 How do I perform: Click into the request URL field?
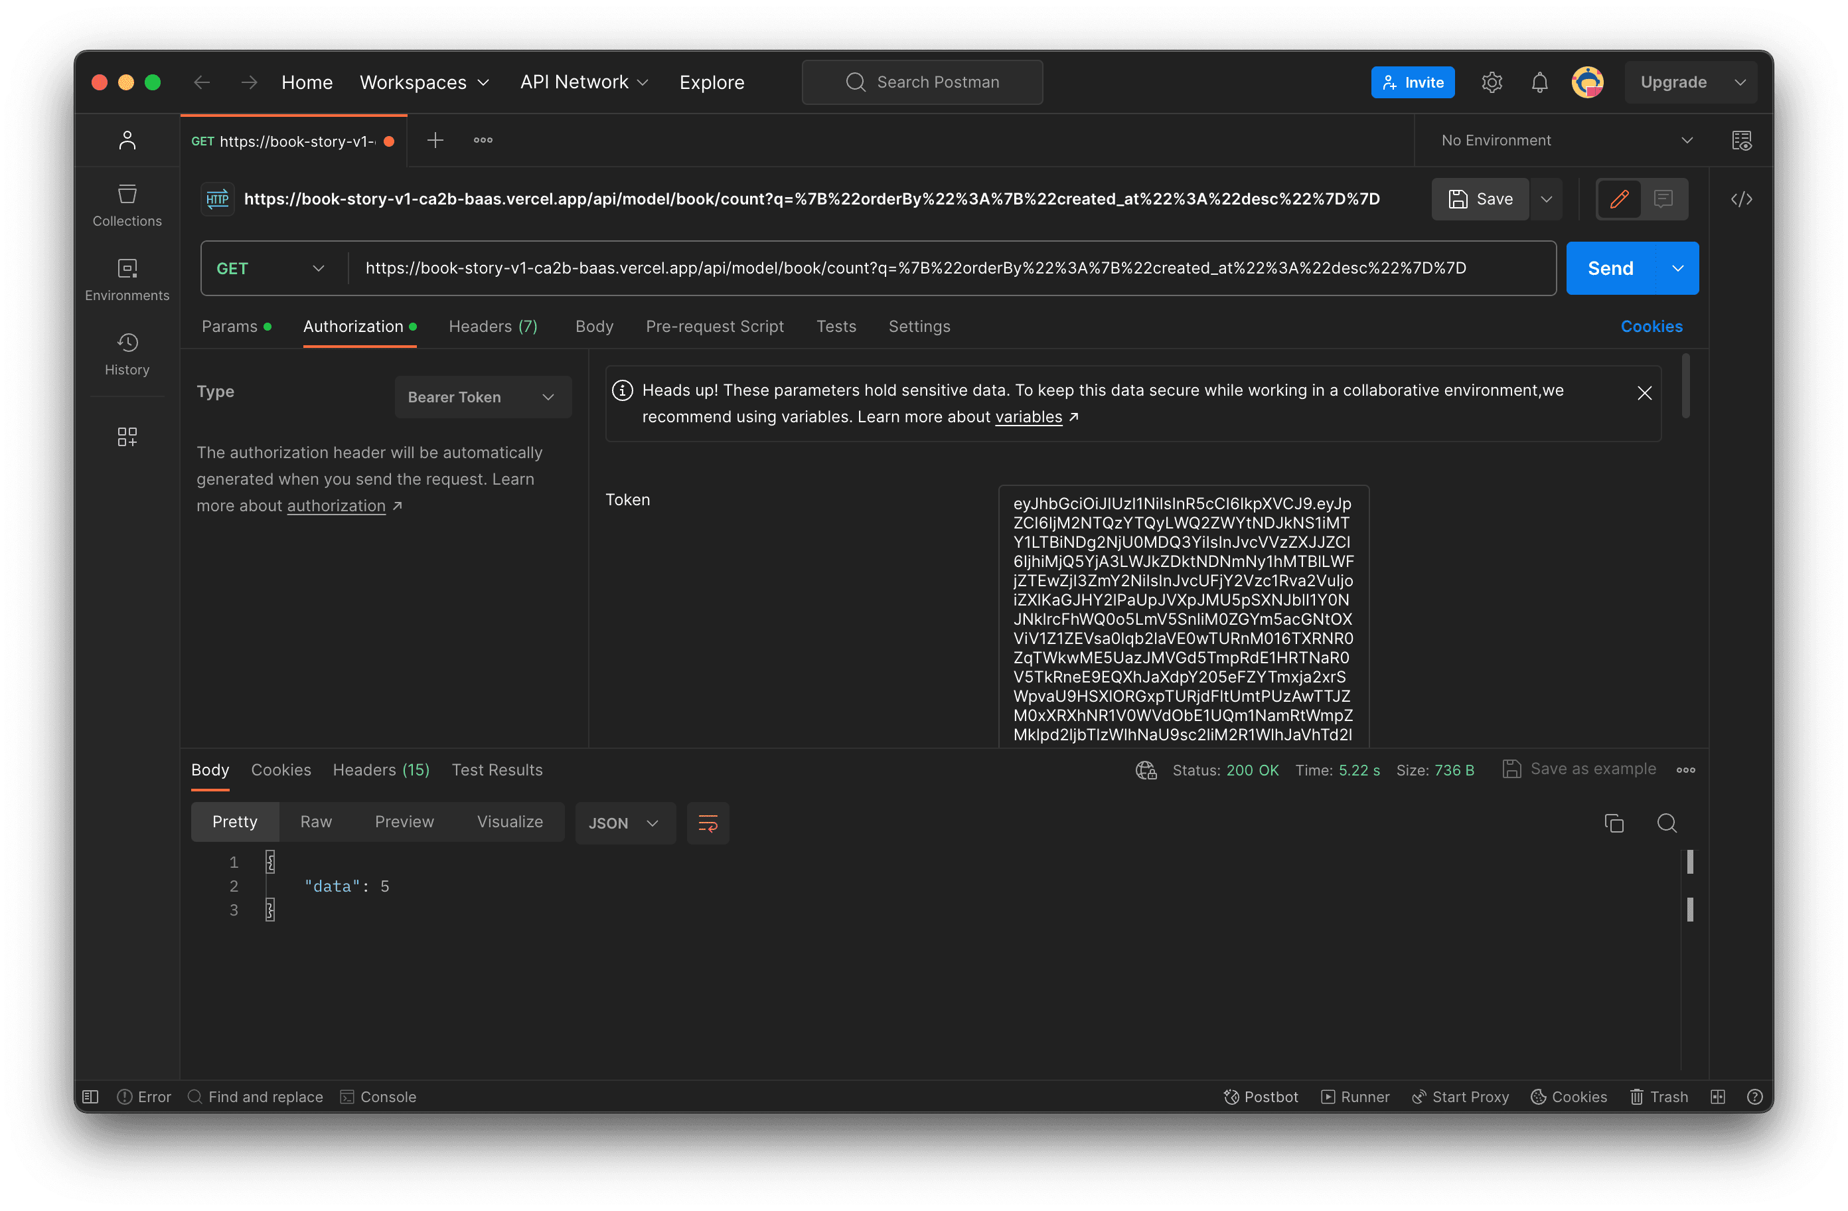(951, 268)
